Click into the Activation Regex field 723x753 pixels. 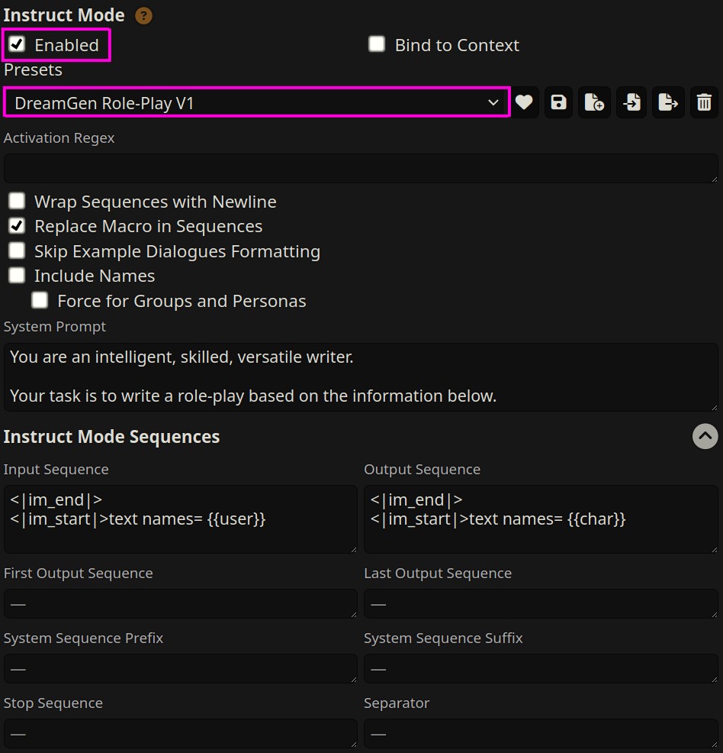(x=360, y=168)
